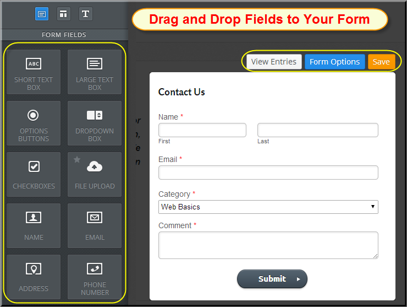The width and height of the screenshot is (407, 307).
Task: Open Form Options
Action: tap(334, 62)
